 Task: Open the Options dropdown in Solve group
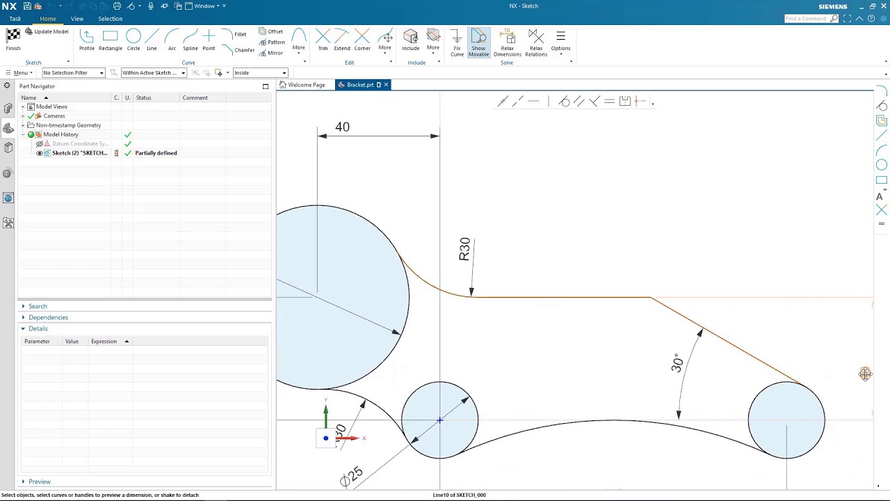pos(560,42)
